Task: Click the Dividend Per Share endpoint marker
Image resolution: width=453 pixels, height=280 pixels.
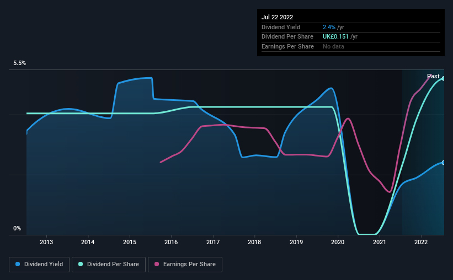Action: (443, 78)
